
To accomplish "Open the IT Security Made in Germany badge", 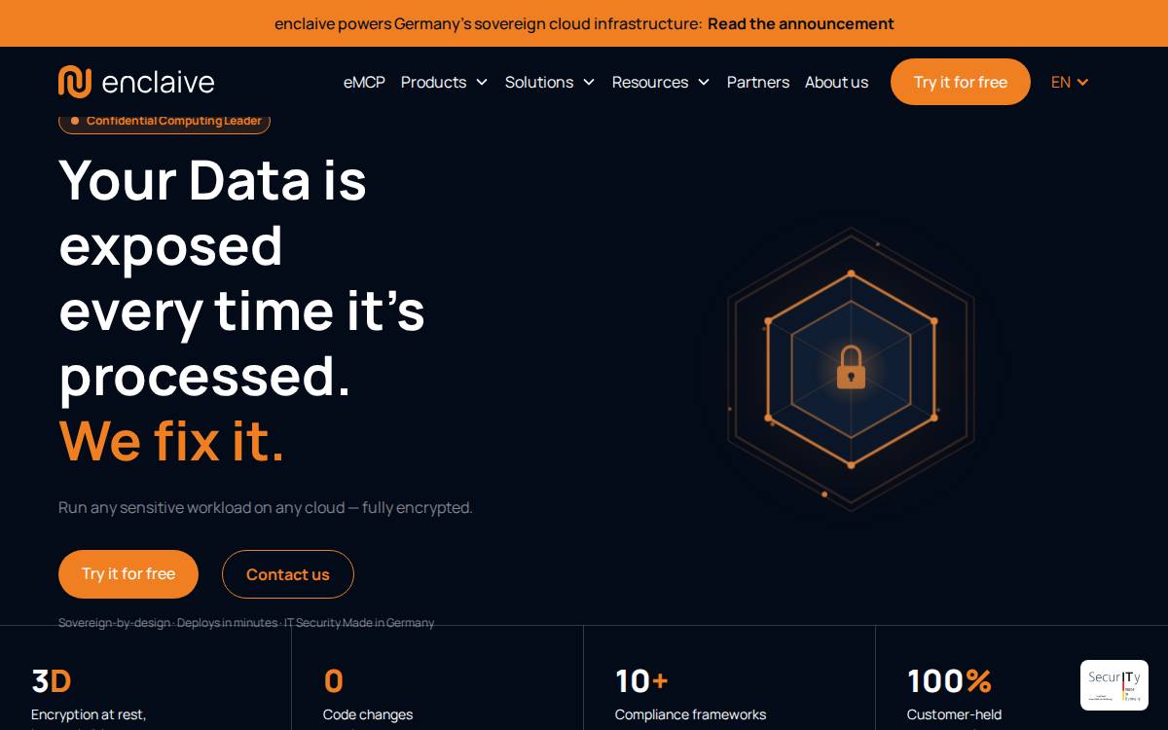I will tap(1114, 685).
